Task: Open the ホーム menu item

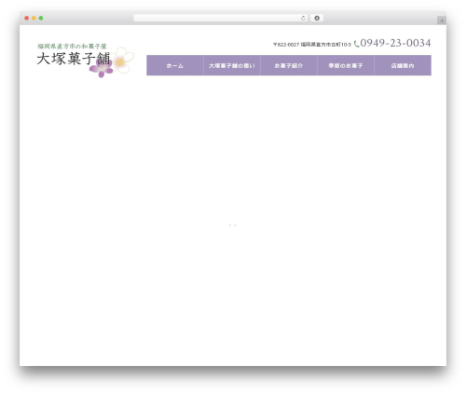Action: 175,65
